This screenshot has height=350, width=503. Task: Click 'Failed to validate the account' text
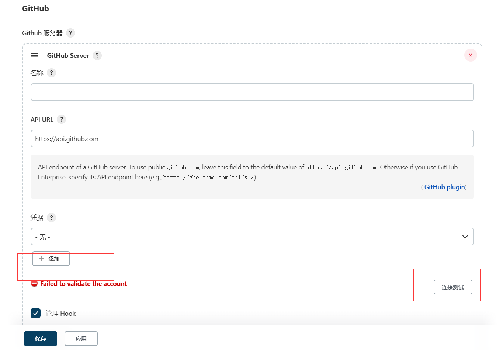84,284
